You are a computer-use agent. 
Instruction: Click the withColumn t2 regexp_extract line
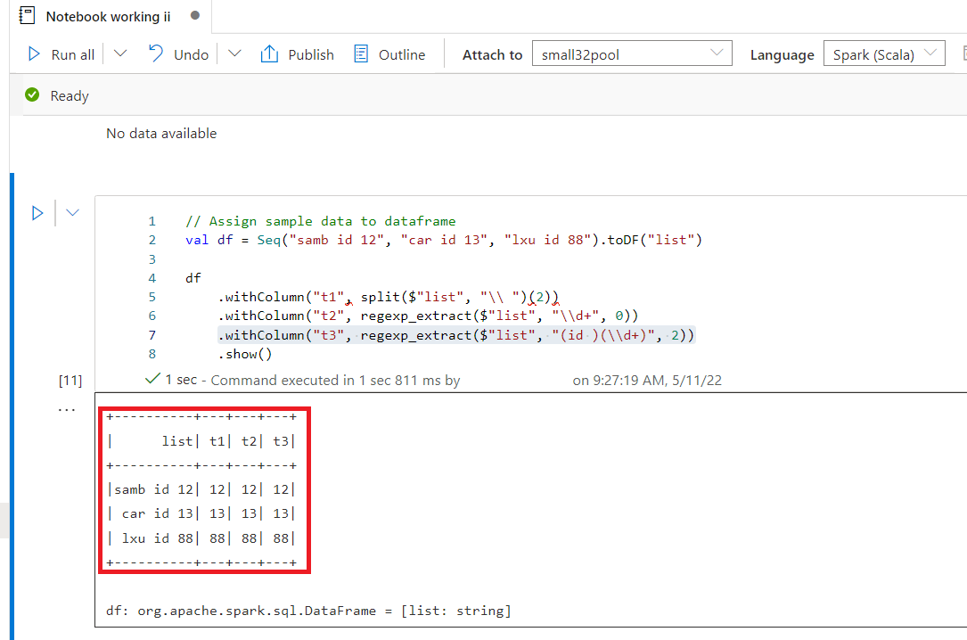pos(428,316)
